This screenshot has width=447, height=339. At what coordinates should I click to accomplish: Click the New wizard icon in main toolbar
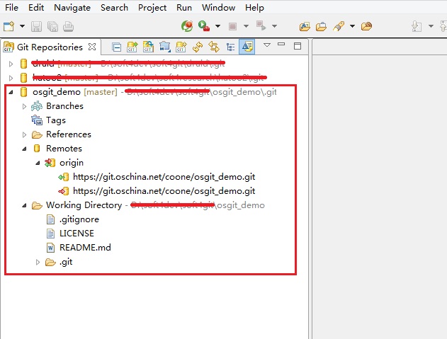(9, 26)
